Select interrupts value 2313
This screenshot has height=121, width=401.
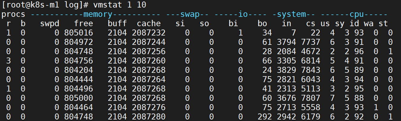(286, 89)
